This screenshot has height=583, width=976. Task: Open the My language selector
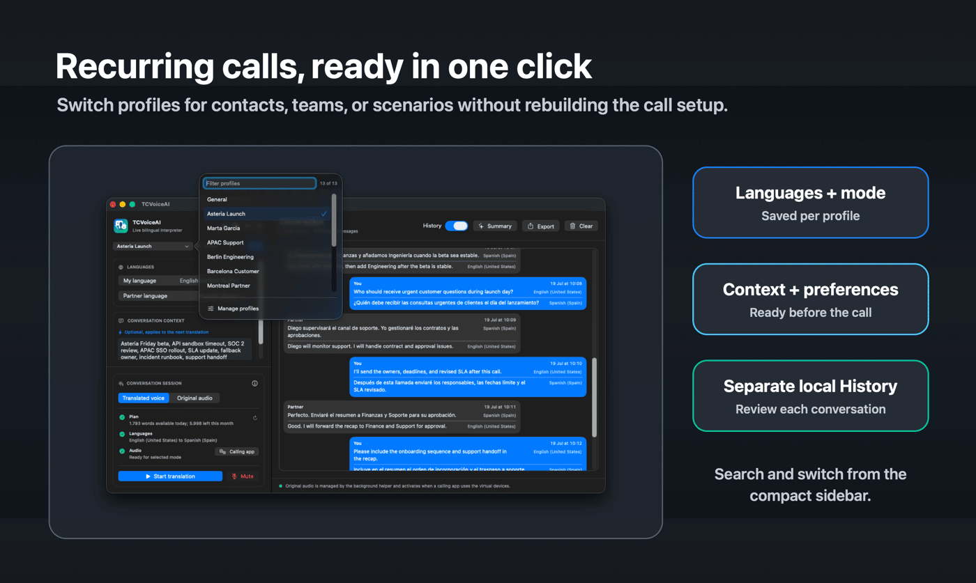point(159,281)
